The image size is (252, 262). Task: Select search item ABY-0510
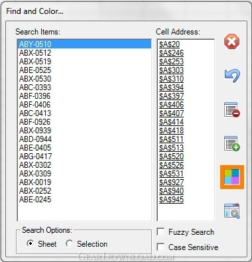pos(84,44)
